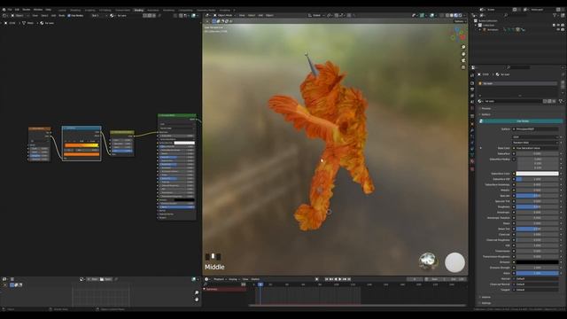The height and width of the screenshot is (319, 567).
Task: Open Surface shader Principled BSDF selector
Action: (x=535, y=128)
